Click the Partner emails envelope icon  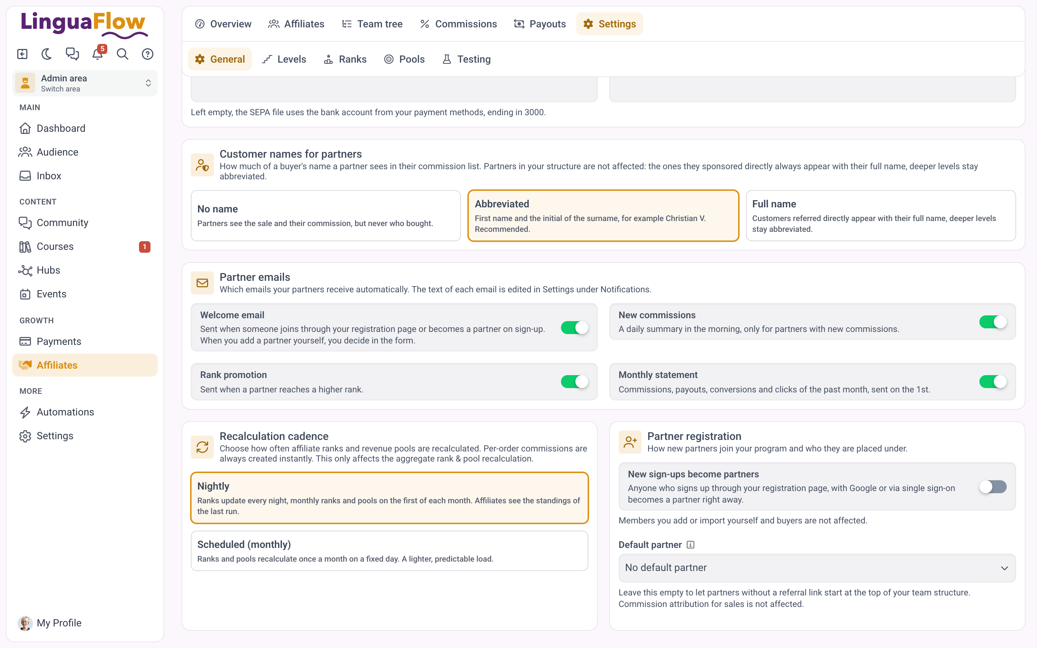(x=202, y=283)
